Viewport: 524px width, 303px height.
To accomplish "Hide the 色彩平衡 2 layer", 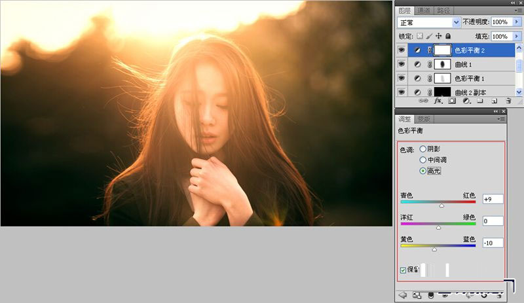I will [402, 50].
